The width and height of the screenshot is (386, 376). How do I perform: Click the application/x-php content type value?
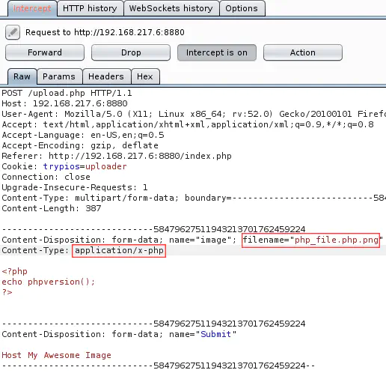119,250
